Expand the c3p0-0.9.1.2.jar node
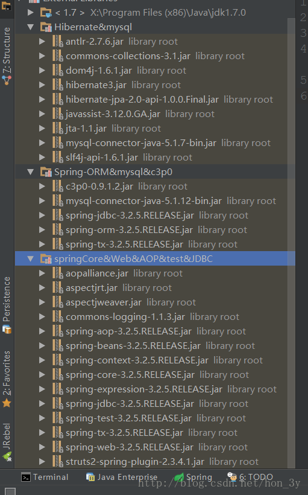Viewport: 308px width, 495px height. pos(42,187)
